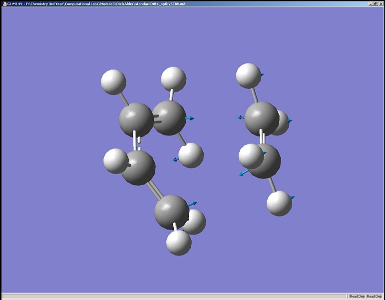Select the lowest hydrogen atom of the right-hand ethylene fragment

coord(279,203)
